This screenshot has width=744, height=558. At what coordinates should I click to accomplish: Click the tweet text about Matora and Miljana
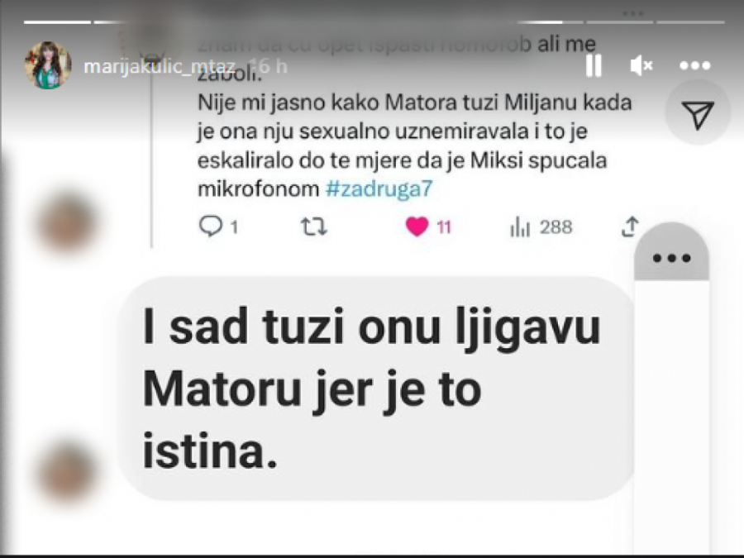pos(414,145)
